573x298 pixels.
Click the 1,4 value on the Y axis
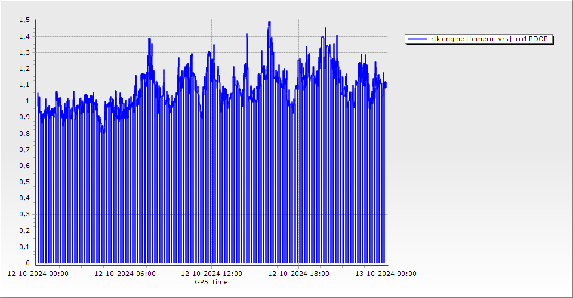tap(24, 36)
